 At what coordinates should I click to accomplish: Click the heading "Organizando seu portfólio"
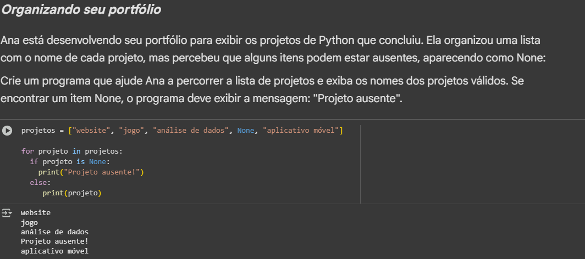81,10
